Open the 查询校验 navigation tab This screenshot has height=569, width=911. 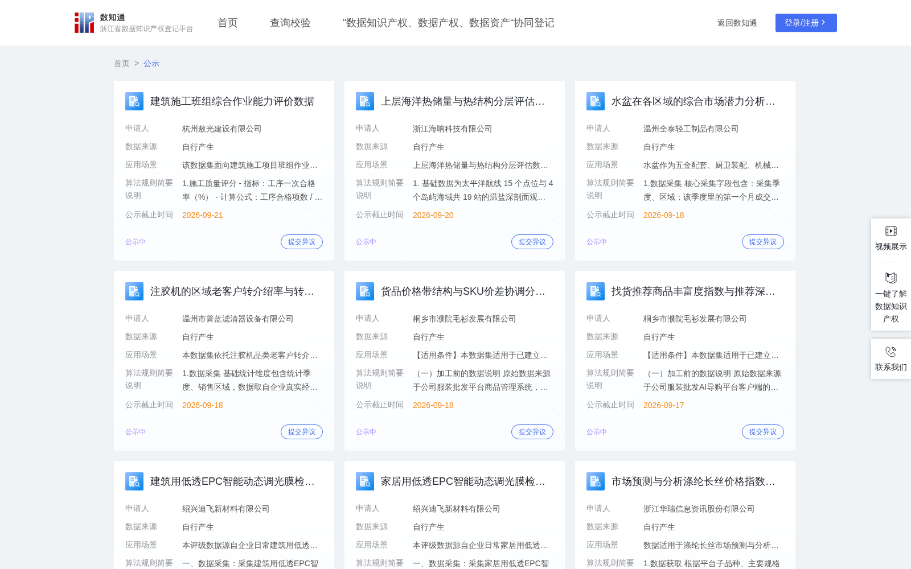(x=290, y=23)
